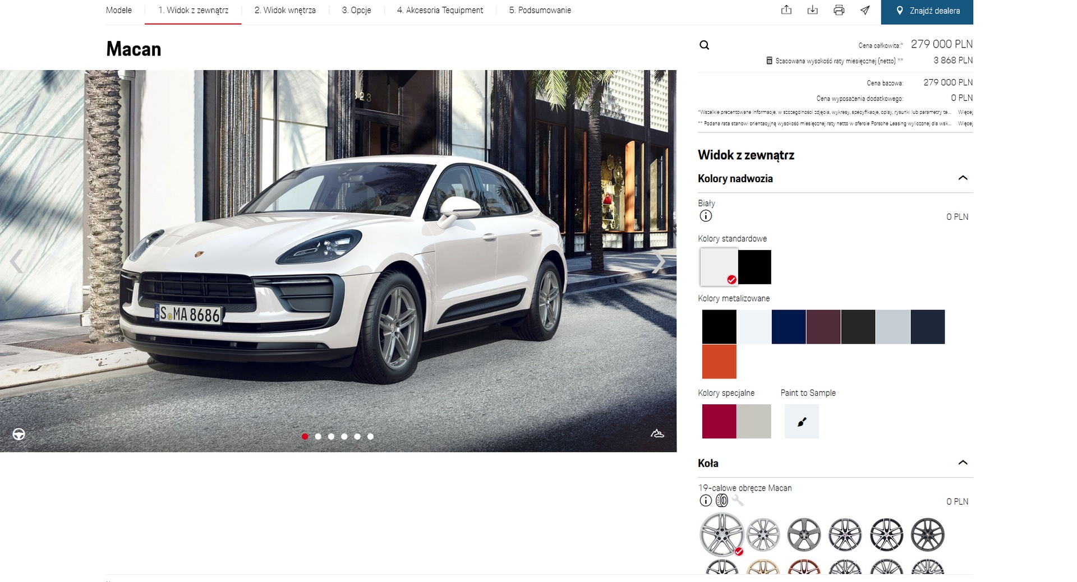Image resolution: width=1077 pixels, height=582 pixels.
Task: Open the search magnifier icon
Action: 705,45
